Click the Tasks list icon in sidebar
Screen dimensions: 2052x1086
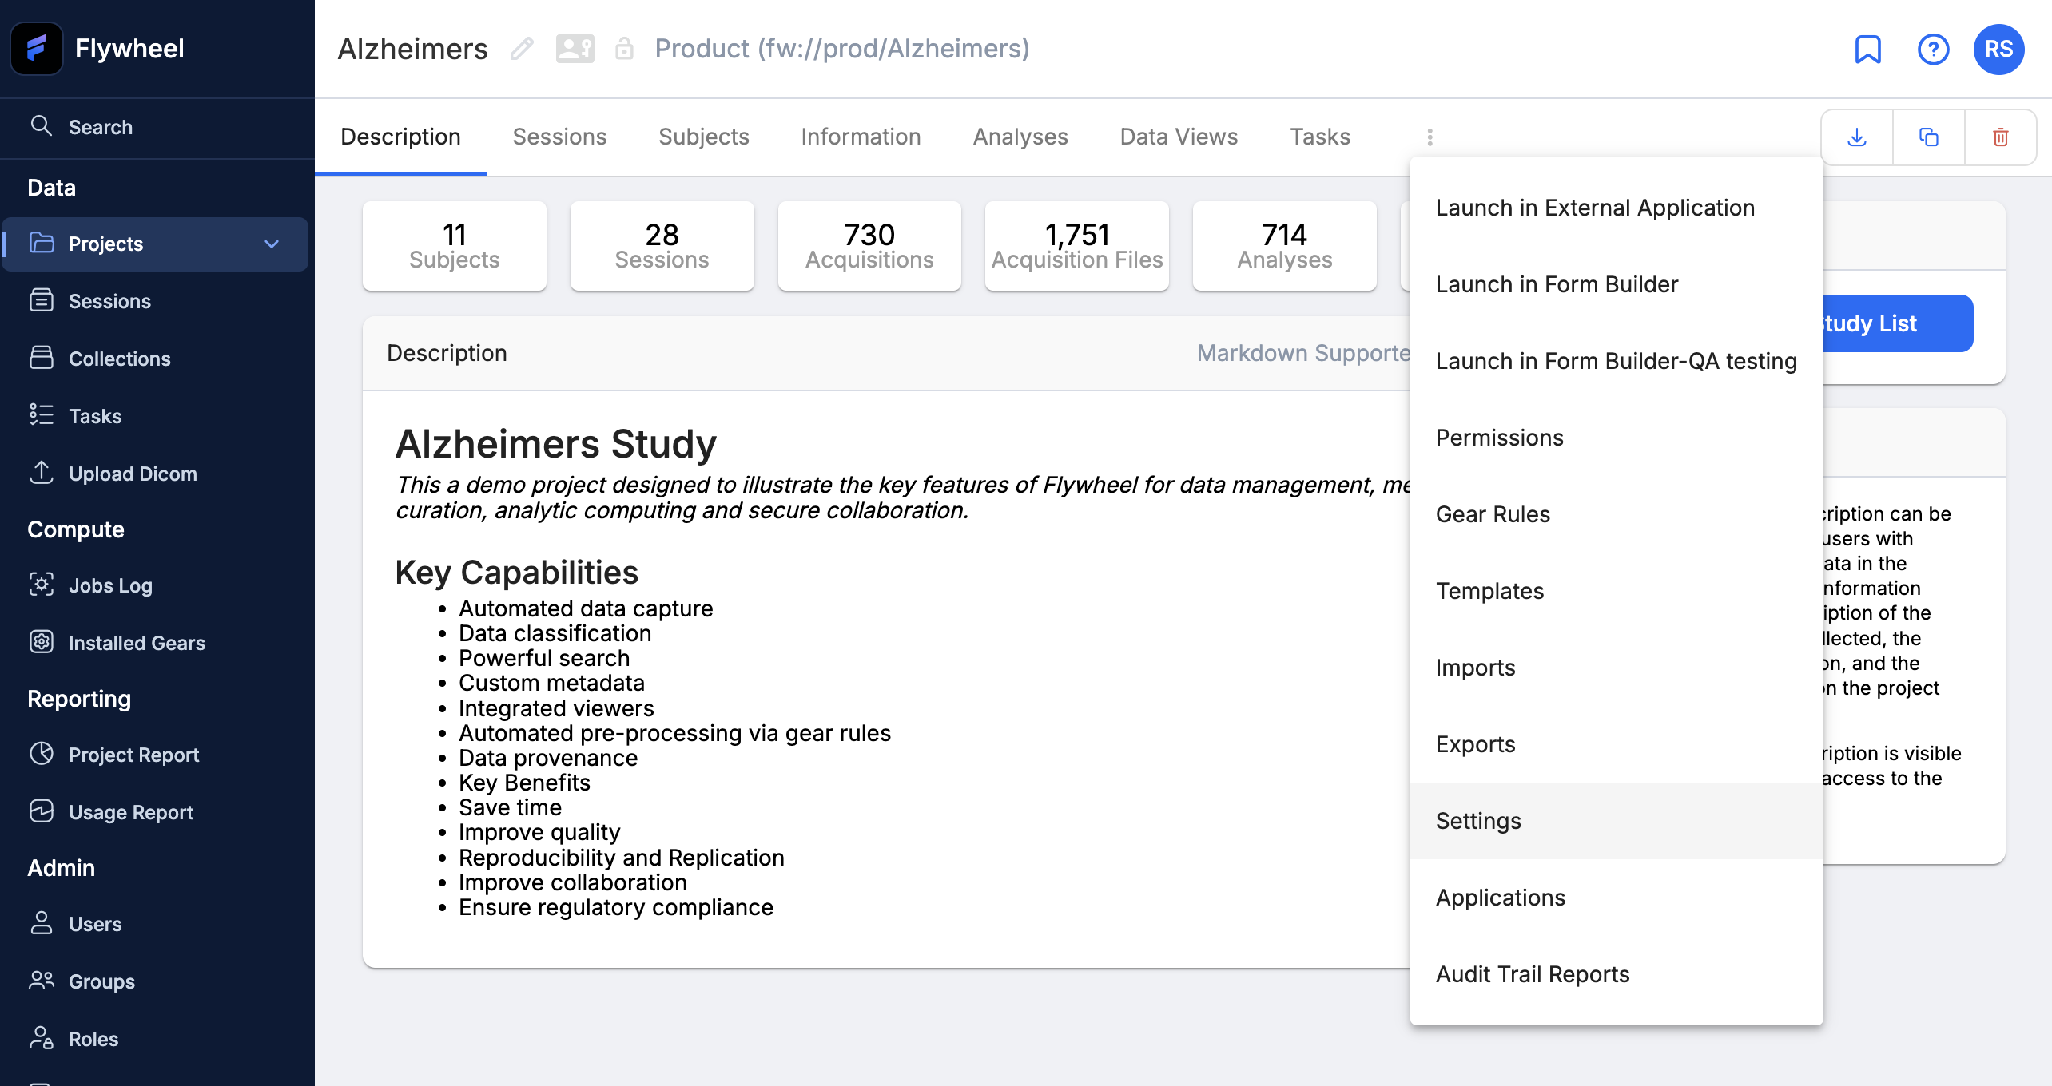pyautogui.click(x=42, y=415)
